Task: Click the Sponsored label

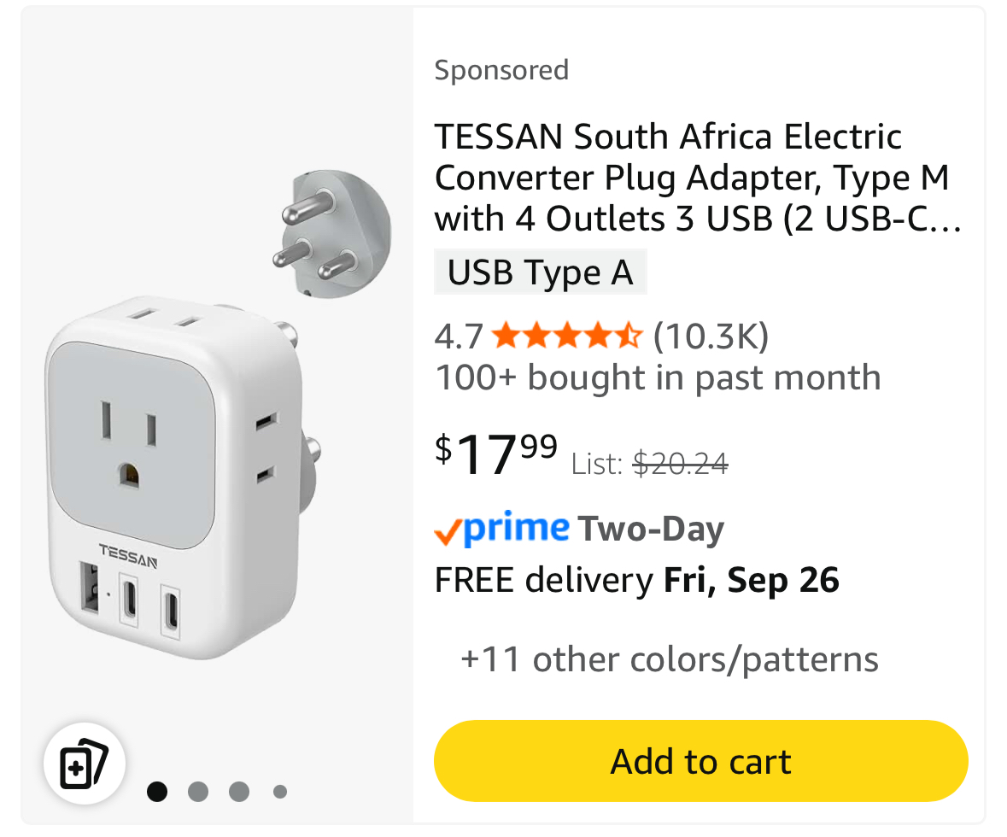Action: click(x=501, y=70)
